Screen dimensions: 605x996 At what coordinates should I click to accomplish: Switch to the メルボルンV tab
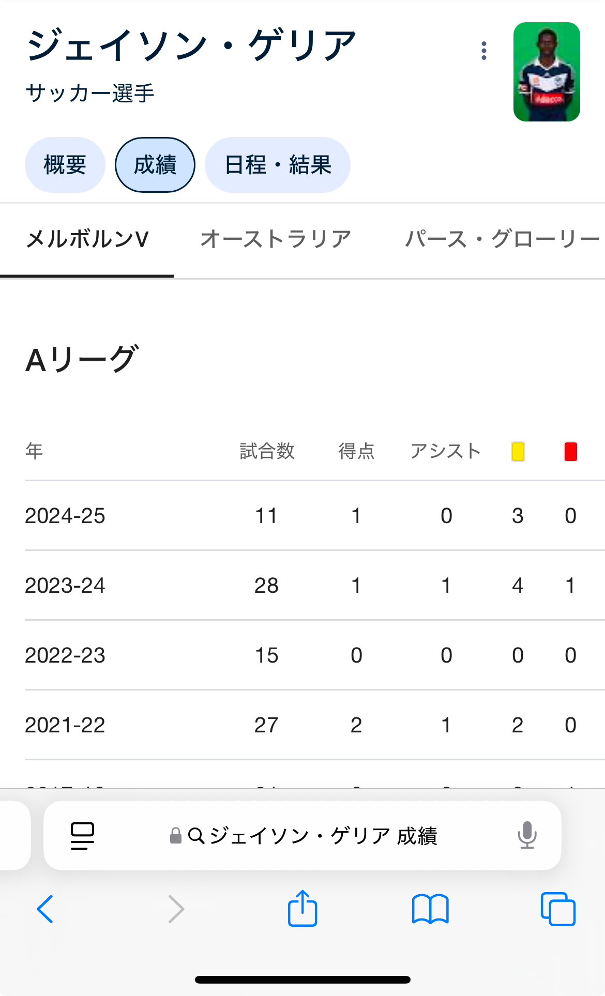click(87, 239)
